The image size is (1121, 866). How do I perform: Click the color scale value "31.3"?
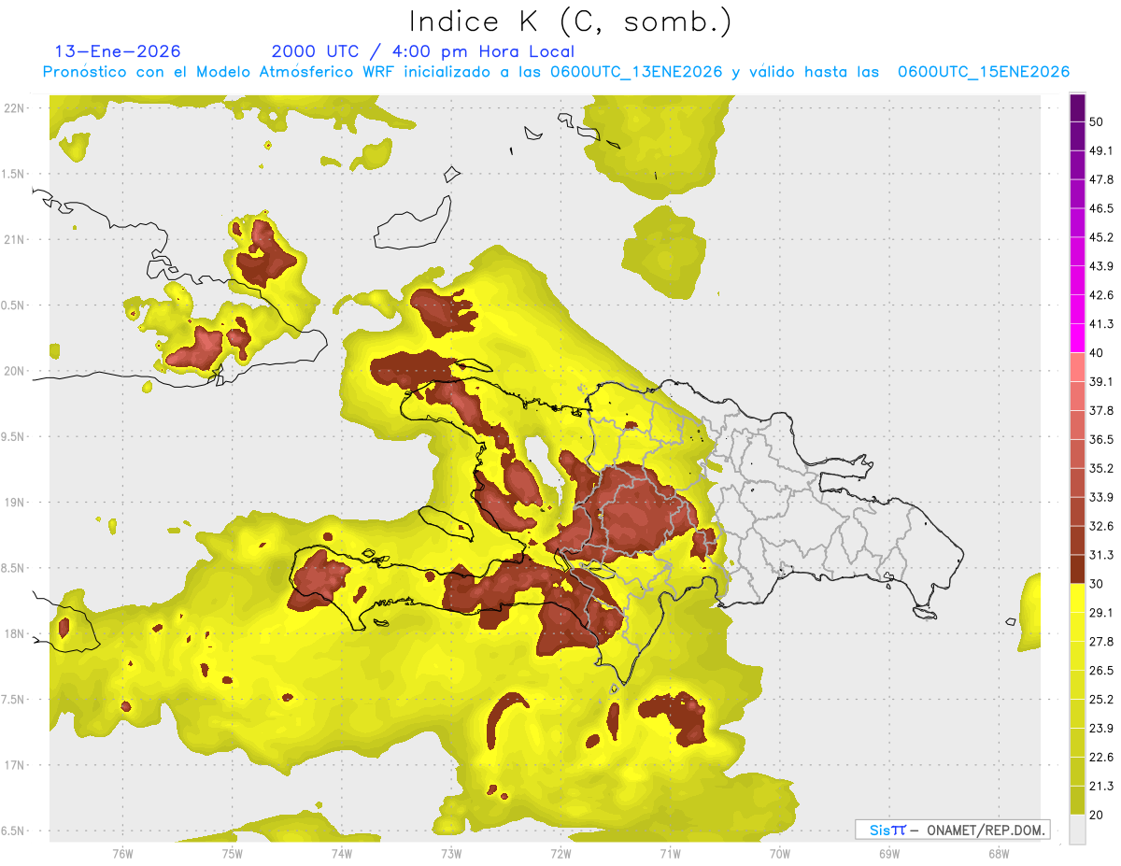(1101, 555)
